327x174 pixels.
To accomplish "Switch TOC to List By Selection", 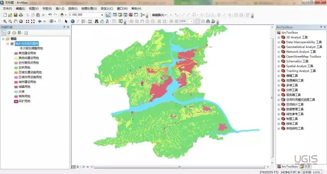I will click(x=19, y=33).
